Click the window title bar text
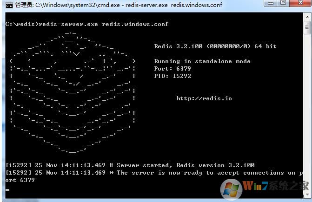Screen dimensions: 312x202 119,5
